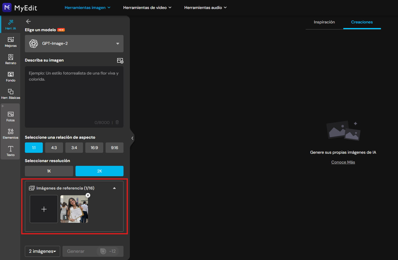Viewport: 398px width, 260px height.
Task: Click the 'Seleccione una relación de aspecto' label
Action: click(x=60, y=137)
